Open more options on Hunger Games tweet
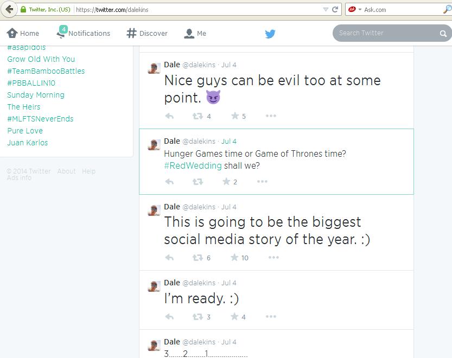The image size is (452, 358). point(262,181)
